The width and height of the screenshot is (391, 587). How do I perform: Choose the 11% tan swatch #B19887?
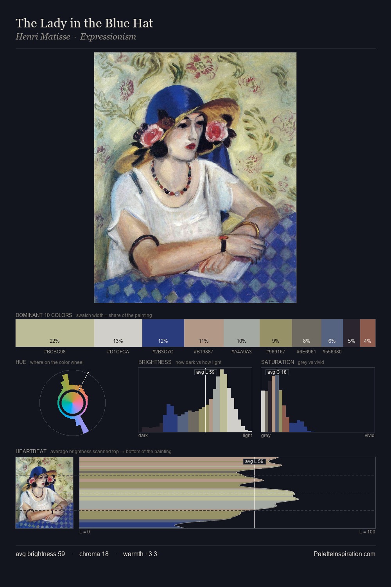pyautogui.click(x=204, y=333)
